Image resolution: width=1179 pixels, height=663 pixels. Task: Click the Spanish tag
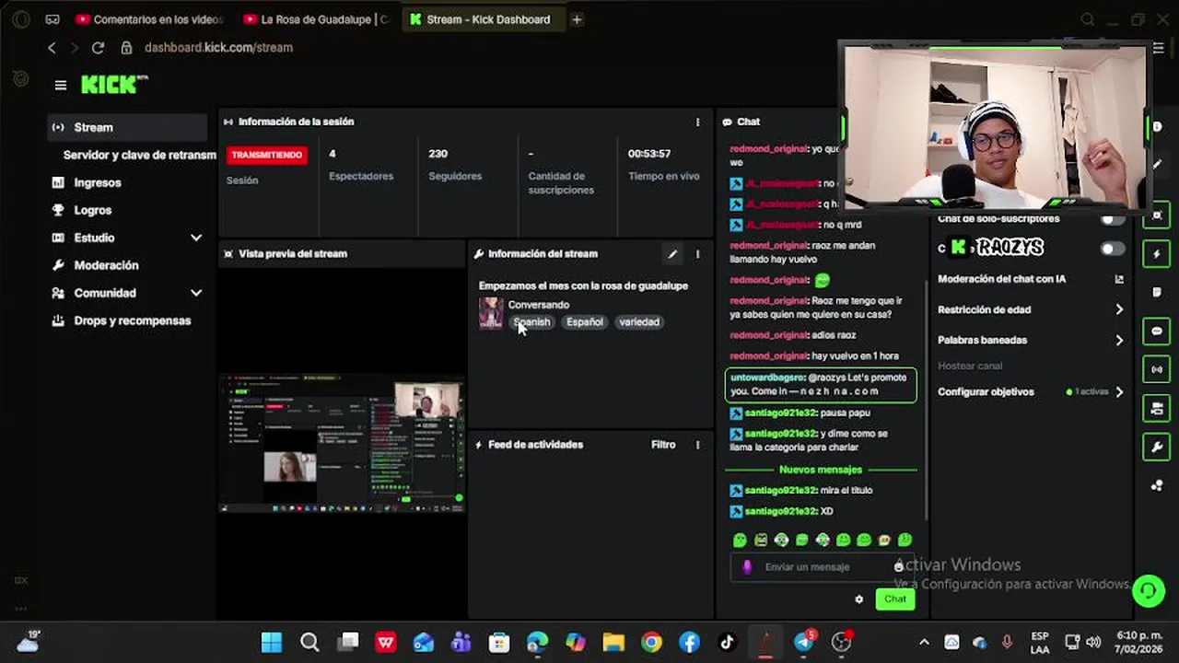(531, 322)
